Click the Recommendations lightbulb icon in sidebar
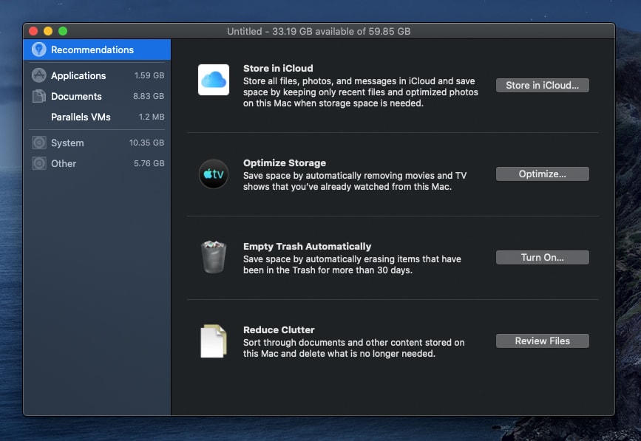This screenshot has height=441, width=641. (x=38, y=49)
